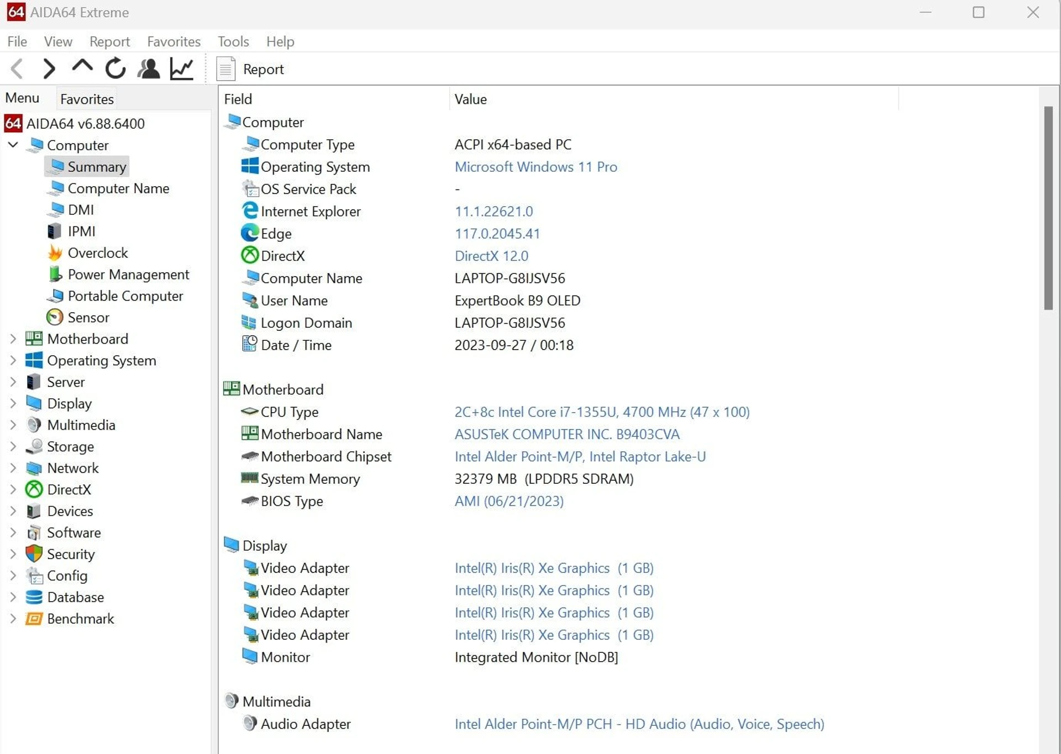1061x754 pixels.
Task: Click the Portable Computer laptop icon
Action: [x=55, y=296]
